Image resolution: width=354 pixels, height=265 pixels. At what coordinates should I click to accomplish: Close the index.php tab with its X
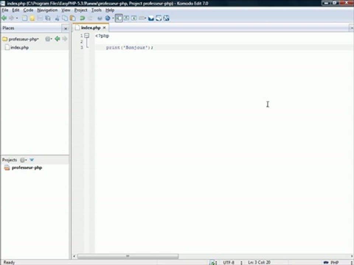104,28
